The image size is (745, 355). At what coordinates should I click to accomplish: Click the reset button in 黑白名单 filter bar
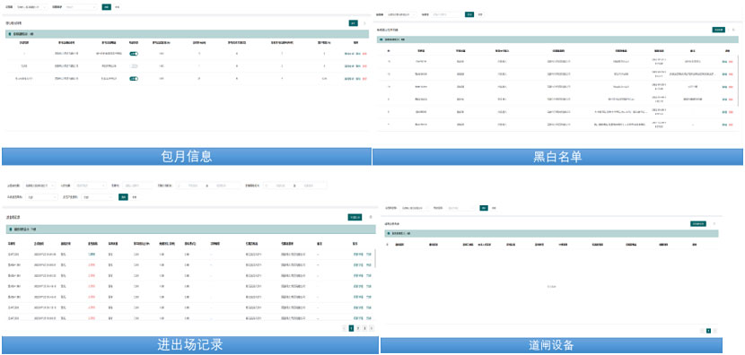480,14
